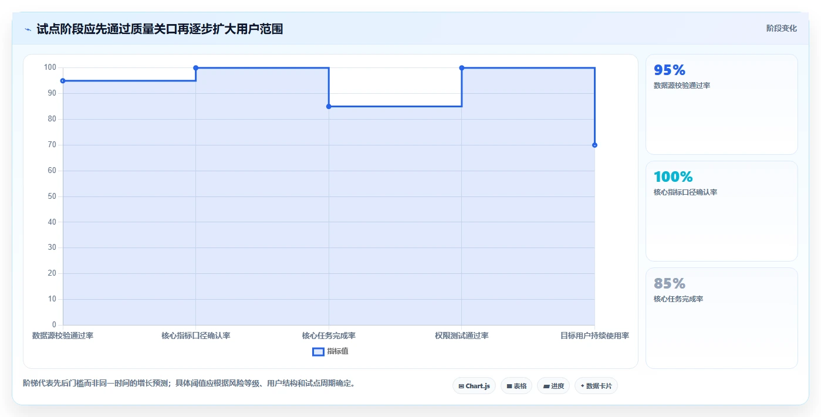Click the blue legend swatch for 指标值
Screen dimensions: 821x417
pos(318,352)
